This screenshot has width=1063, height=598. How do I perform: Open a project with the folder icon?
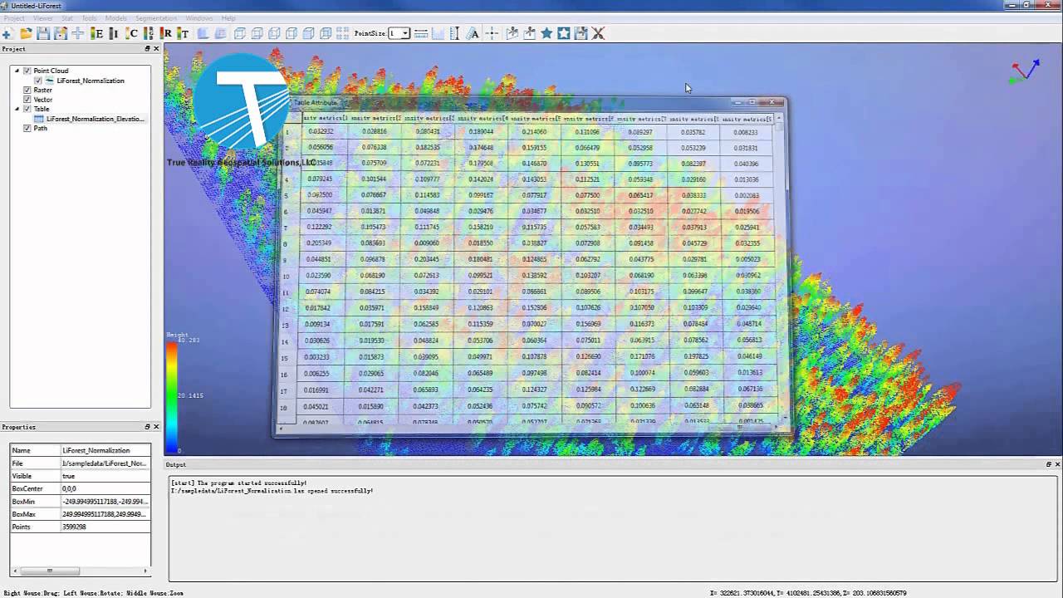[x=26, y=33]
